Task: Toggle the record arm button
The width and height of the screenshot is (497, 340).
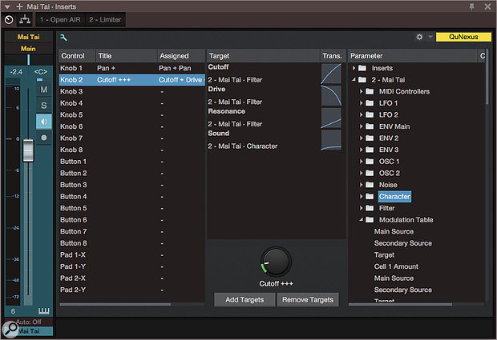Action: 44,138
